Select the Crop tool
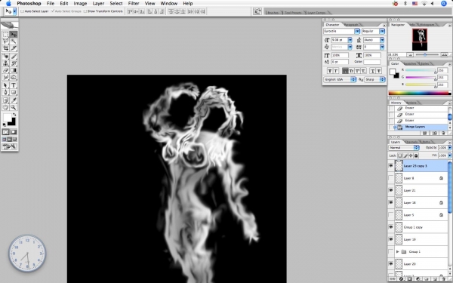 pos(5,48)
